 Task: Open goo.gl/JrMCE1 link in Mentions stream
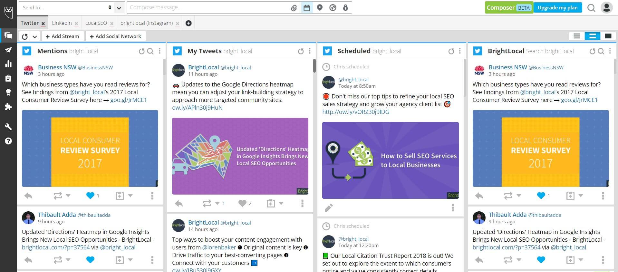tap(128, 100)
